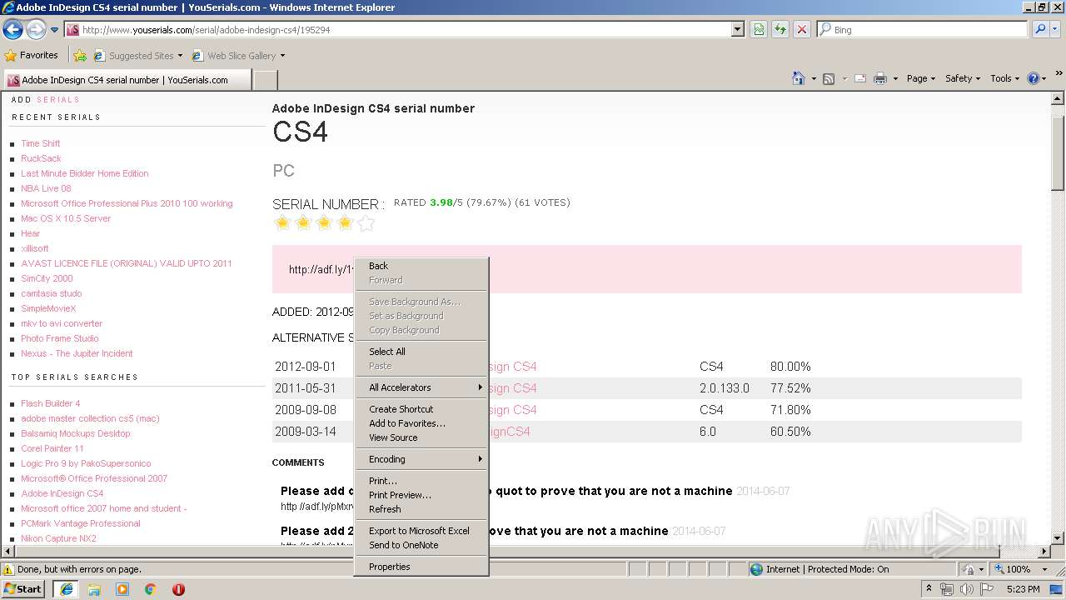Screen dimensions: 1066x600
Task: Click the Stop loading X icon
Action: point(801,29)
